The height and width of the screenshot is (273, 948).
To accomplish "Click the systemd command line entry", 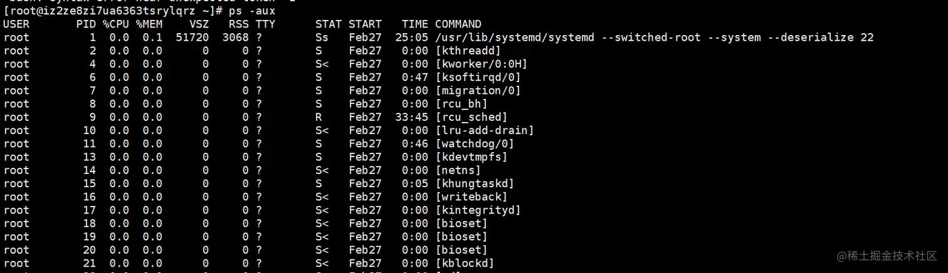I will pos(654,38).
